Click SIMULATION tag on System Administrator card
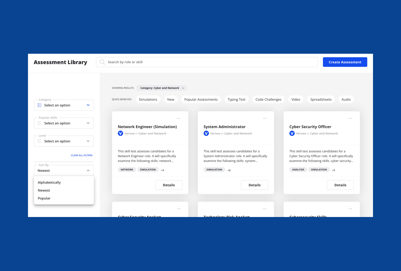401x271 pixels. [x=214, y=170]
